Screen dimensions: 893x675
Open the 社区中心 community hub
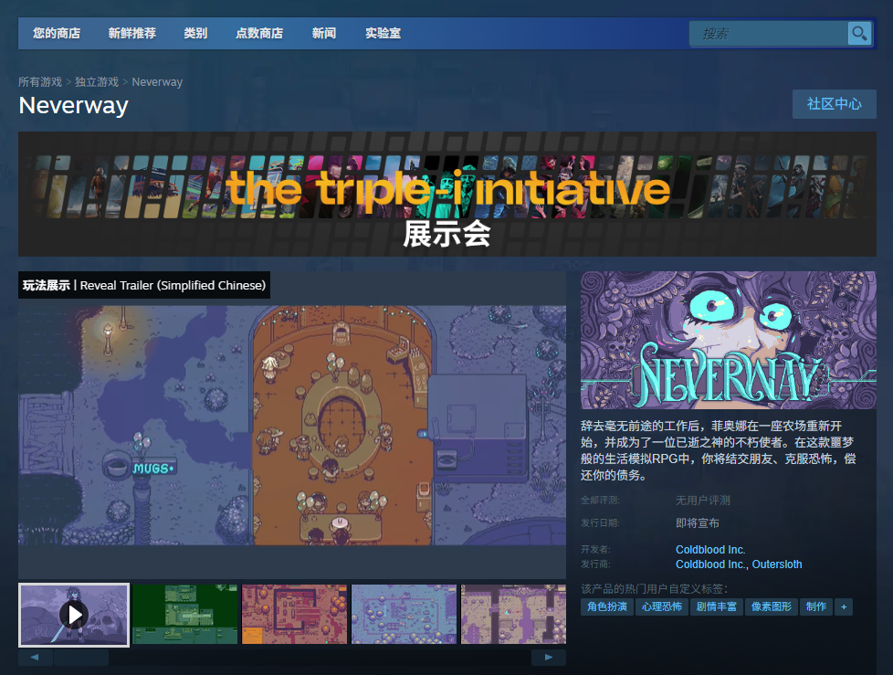(x=834, y=103)
